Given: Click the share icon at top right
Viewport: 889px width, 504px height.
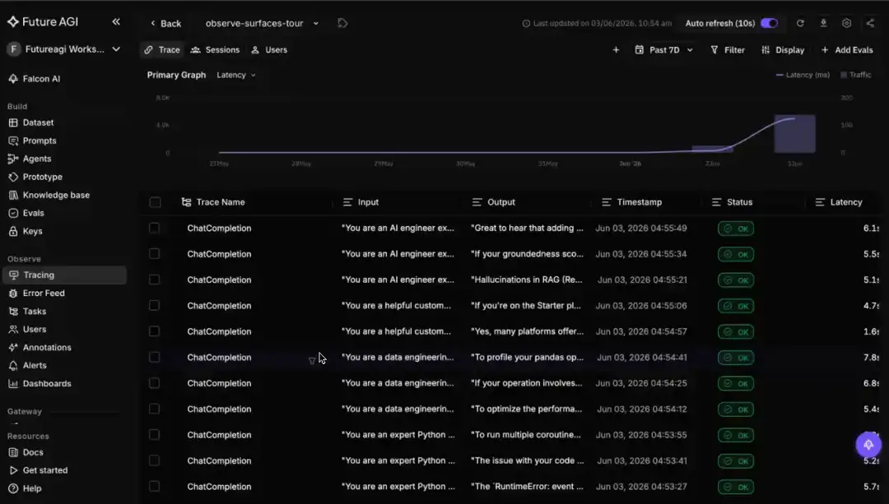Looking at the screenshot, I should click(870, 23).
